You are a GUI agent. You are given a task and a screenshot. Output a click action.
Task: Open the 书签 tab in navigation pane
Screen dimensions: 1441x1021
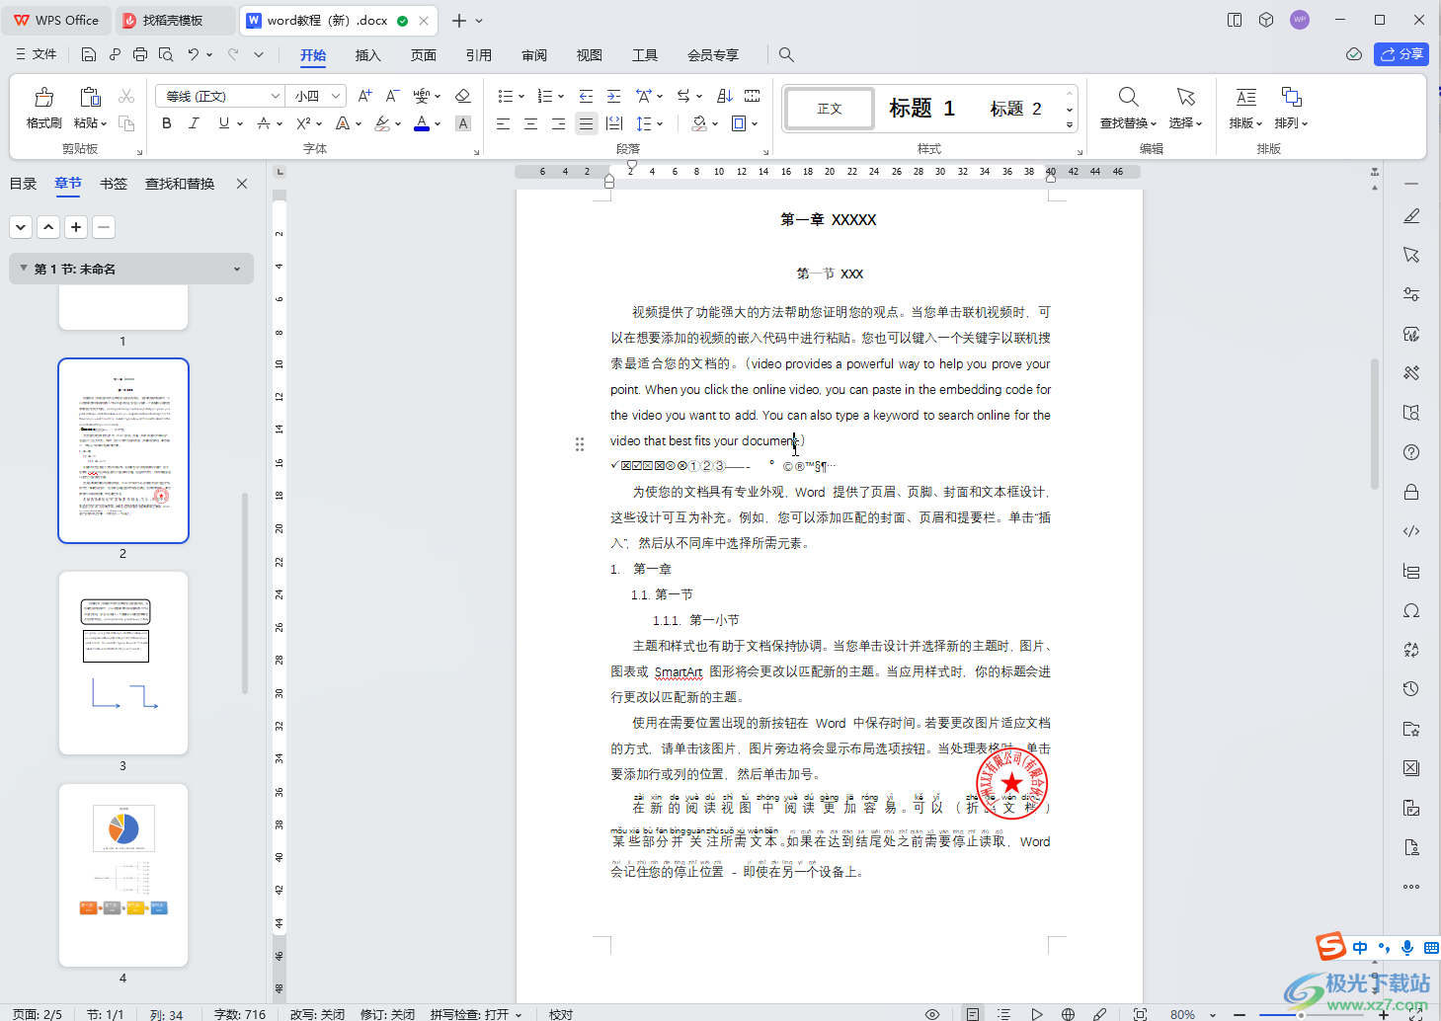click(x=114, y=184)
